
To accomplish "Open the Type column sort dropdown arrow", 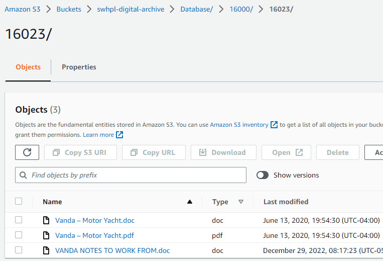I will (241, 202).
